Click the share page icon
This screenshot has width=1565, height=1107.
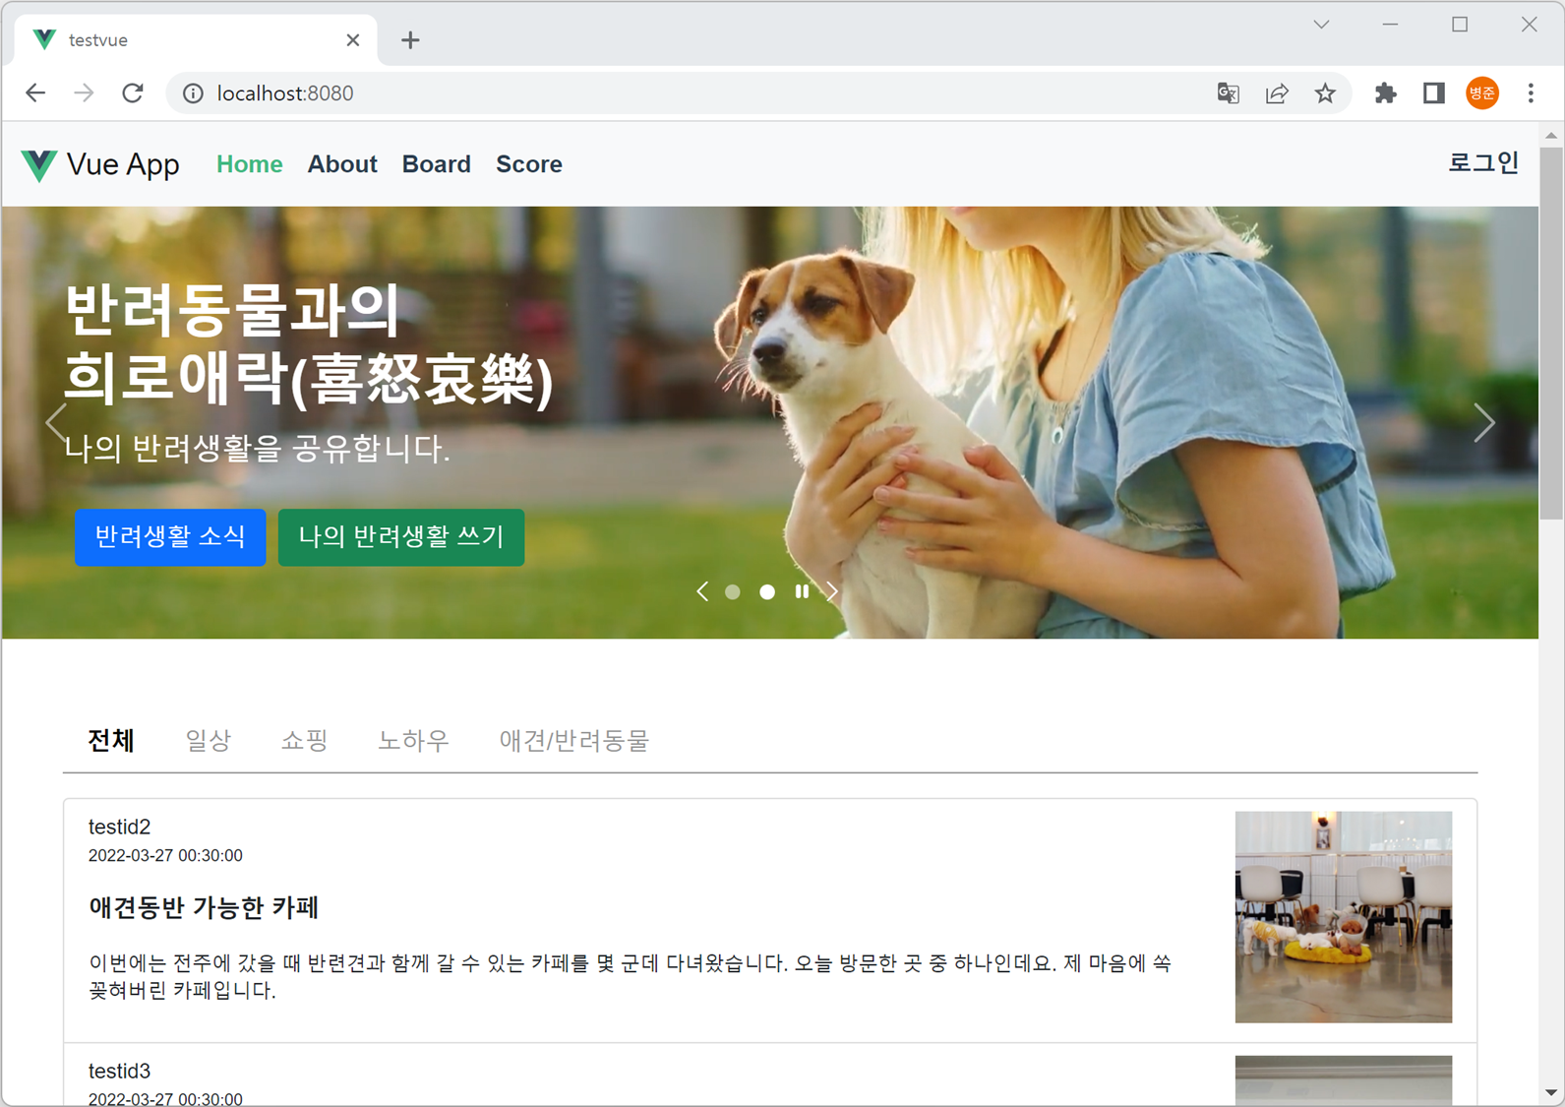1277,93
